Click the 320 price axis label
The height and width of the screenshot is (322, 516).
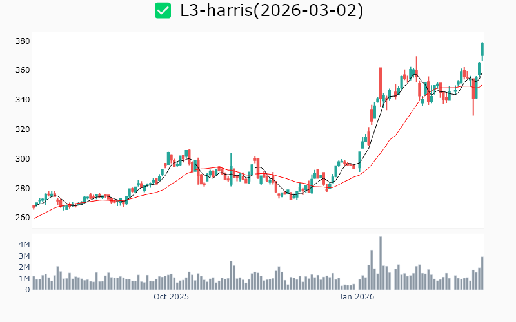point(23,129)
